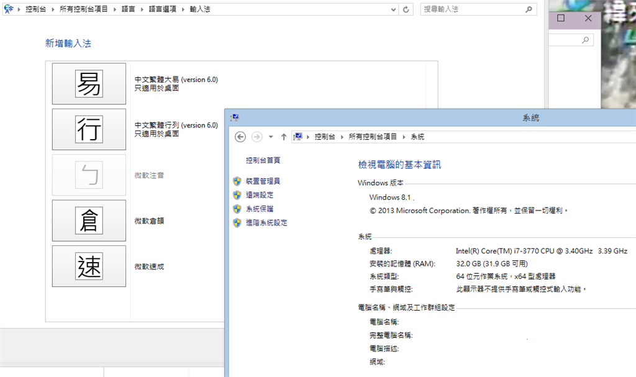Click the 中文繁體大易 (version 6.0) label
636x377 pixels.
pyautogui.click(x=176, y=79)
